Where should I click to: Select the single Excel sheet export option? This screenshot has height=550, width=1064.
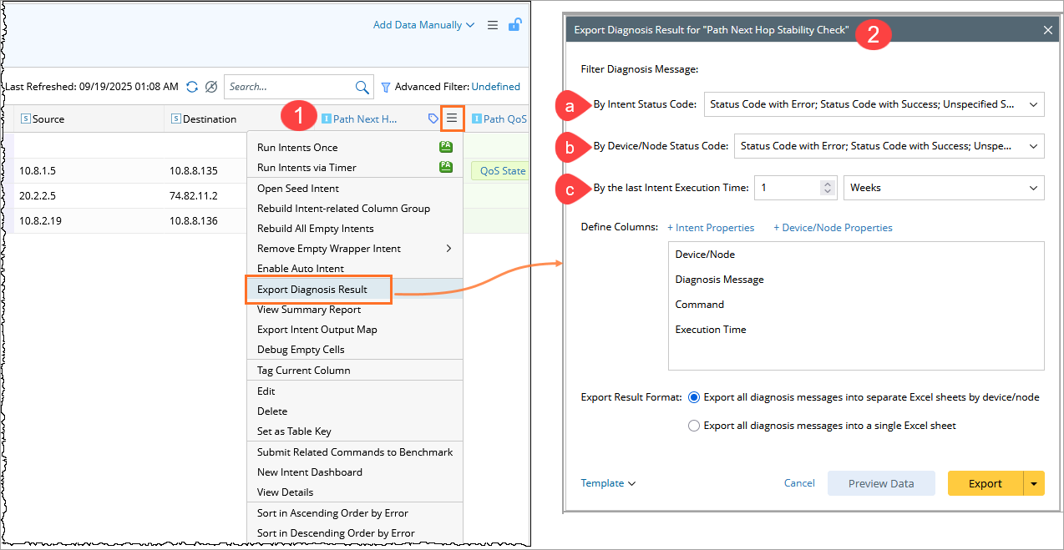click(693, 426)
